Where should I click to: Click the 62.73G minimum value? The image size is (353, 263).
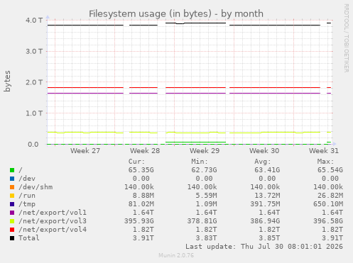[204, 170]
